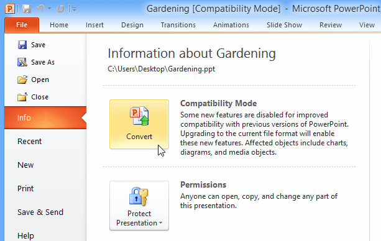Open the Slide Show tab
The width and height of the screenshot is (381, 241).
pos(284,25)
